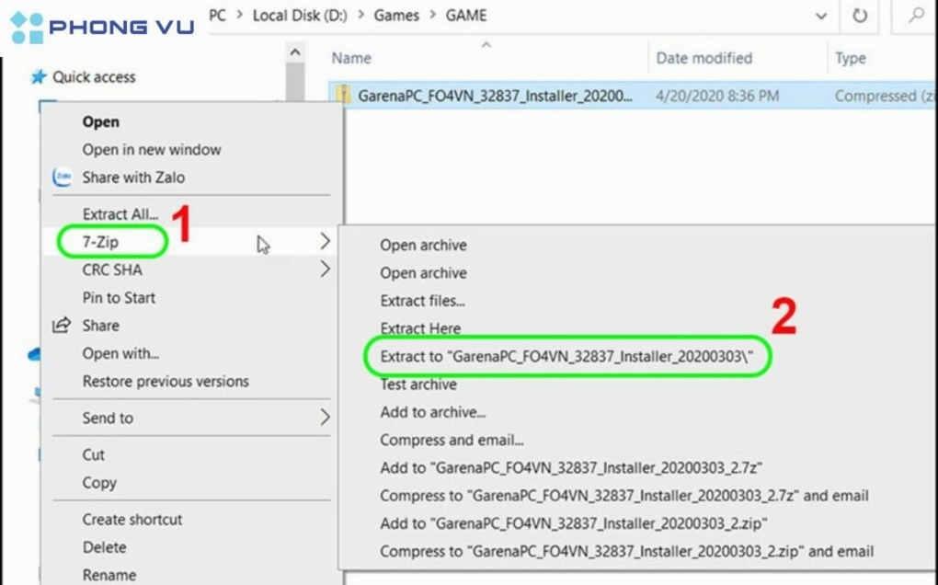
Task: Choose Extract All... in context menu
Action: click(120, 214)
